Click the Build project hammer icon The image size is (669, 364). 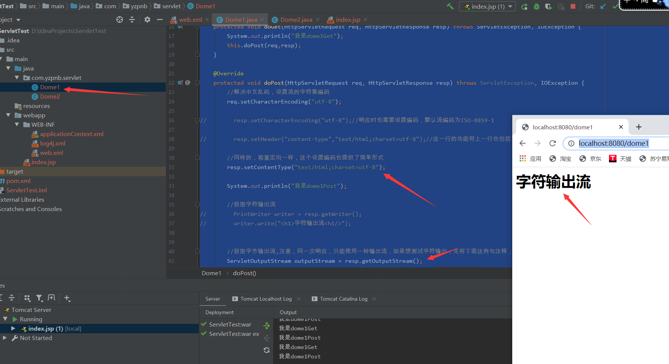click(x=450, y=6)
